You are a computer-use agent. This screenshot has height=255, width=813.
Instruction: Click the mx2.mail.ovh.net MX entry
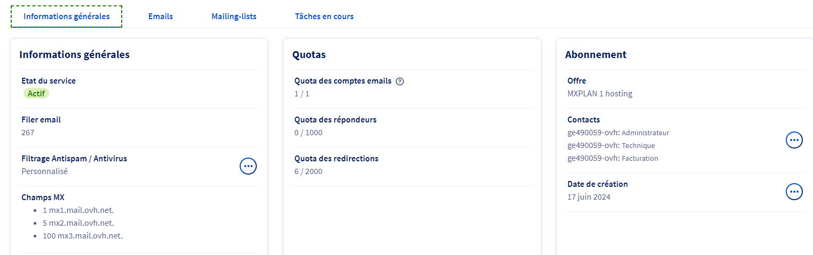point(78,223)
